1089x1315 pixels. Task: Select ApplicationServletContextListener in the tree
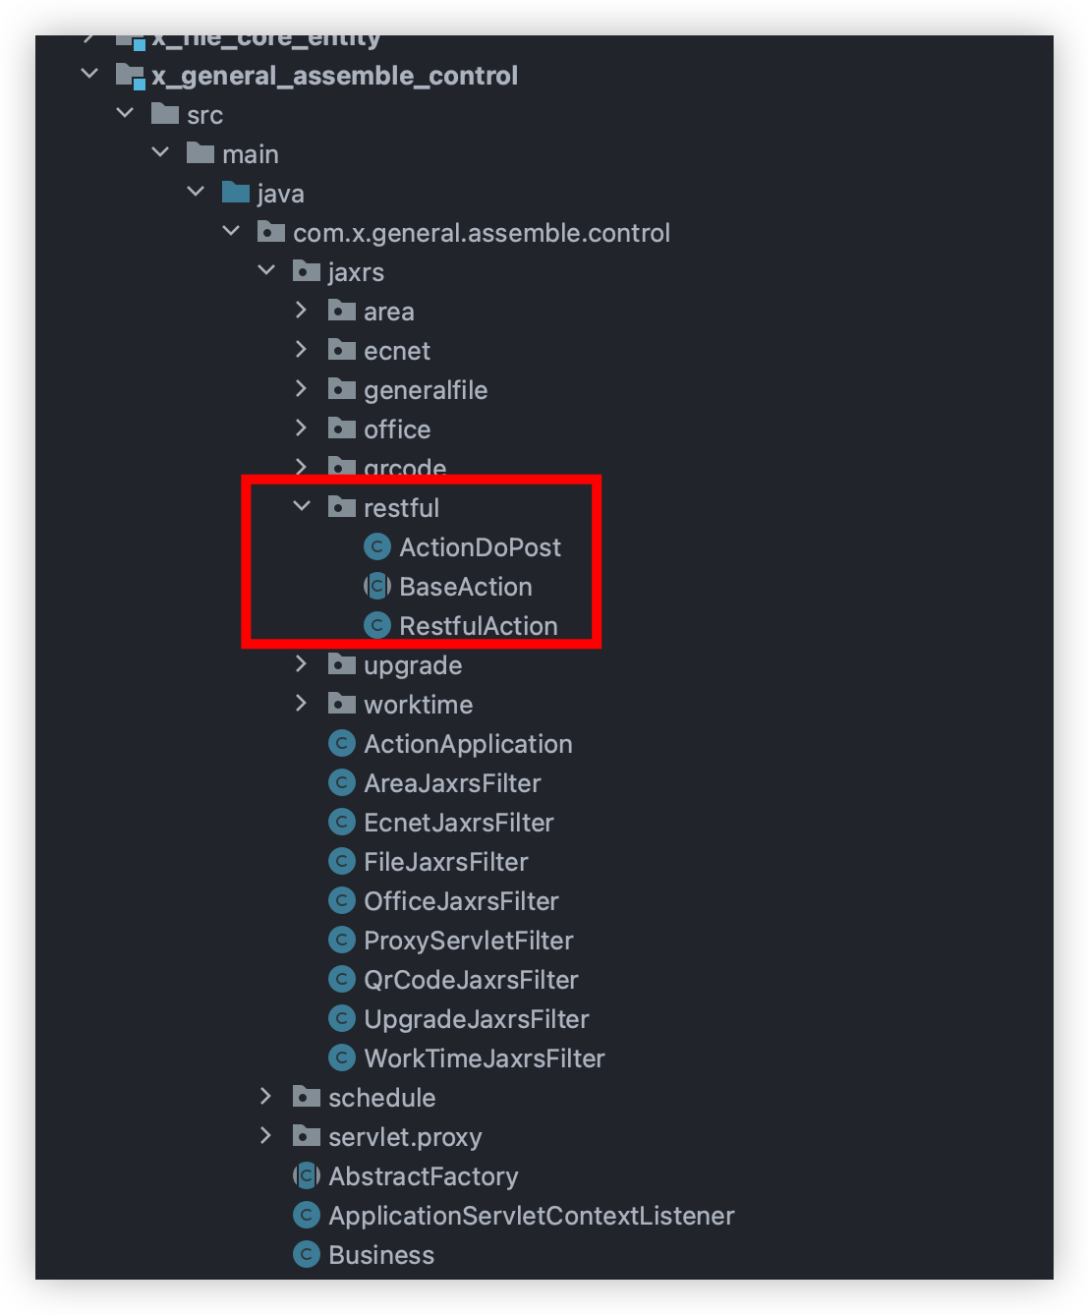point(531,1216)
